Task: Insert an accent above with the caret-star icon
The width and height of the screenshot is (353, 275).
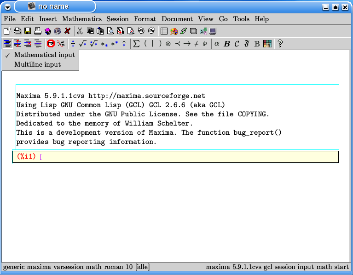Action: (124, 43)
